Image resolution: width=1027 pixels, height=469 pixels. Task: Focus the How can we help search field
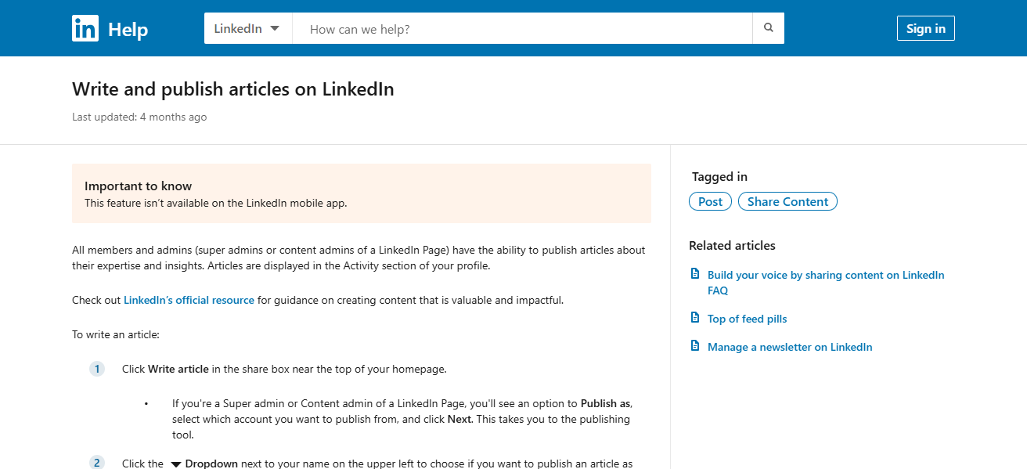tap(522, 28)
